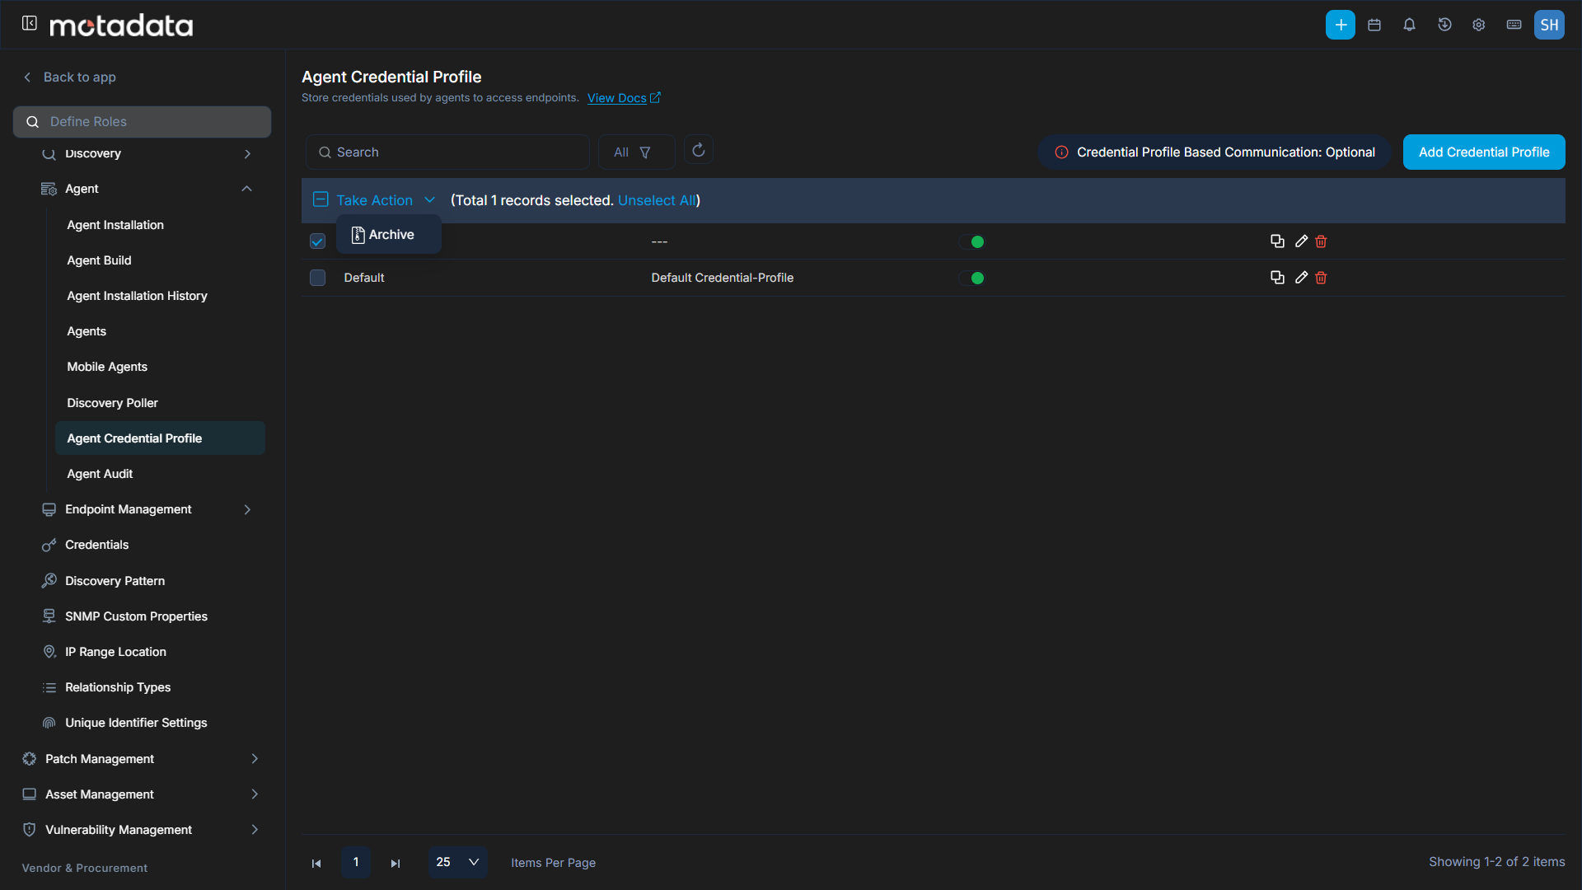The image size is (1582, 890).
Task: Open the 25 items per page dropdown
Action: coord(457,862)
